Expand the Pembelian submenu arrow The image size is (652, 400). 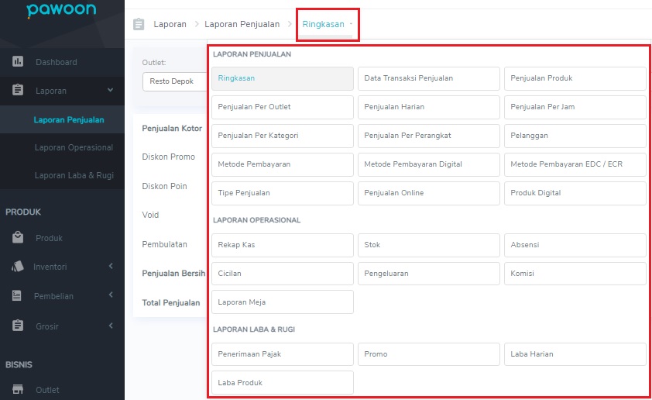pyautogui.click(x=111, y=295)
